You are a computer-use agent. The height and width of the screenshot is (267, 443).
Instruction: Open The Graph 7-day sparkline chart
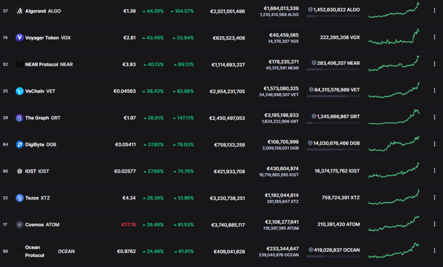click(394, 117)
